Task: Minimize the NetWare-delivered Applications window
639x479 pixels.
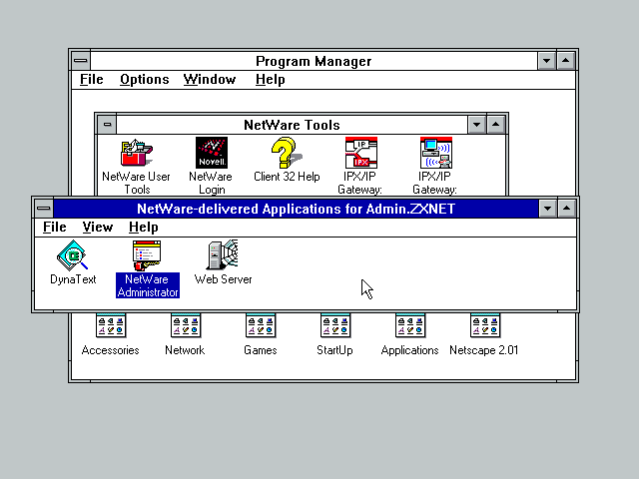Action: tap(547, 209)
